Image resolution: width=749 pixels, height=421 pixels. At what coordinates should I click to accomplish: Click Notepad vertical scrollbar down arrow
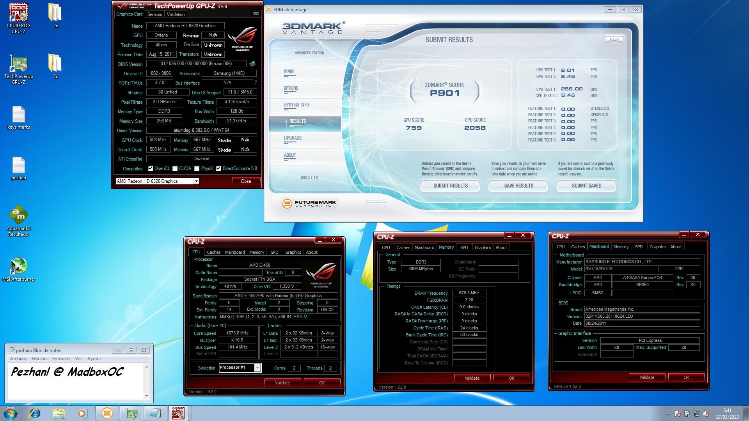(147, 396)
